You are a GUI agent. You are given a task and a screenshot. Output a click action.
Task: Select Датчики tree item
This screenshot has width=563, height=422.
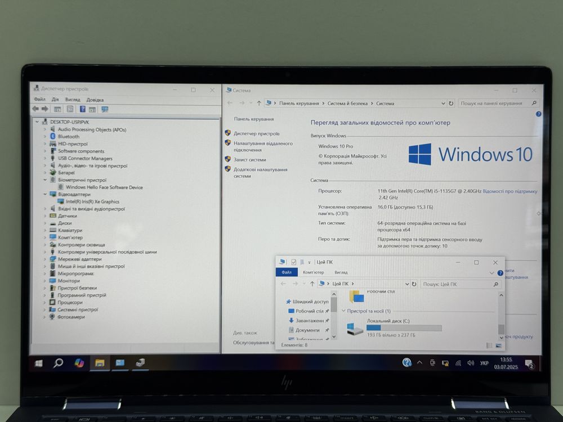point(68,216)
